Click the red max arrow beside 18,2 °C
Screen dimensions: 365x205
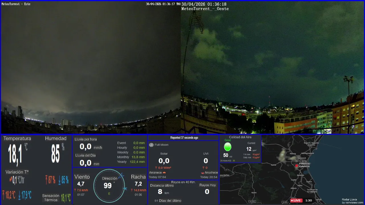click(4, 195)
